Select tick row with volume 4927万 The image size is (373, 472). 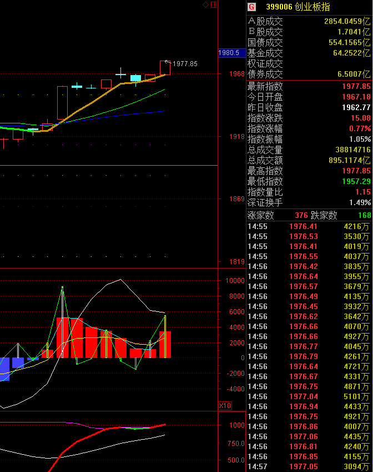(x=309, y=336)
